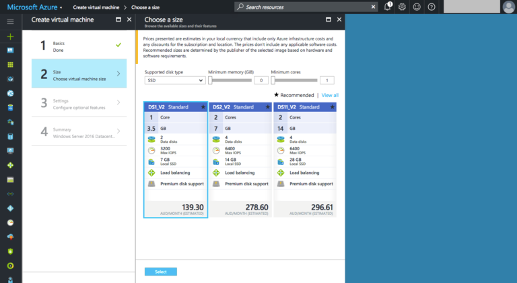Open the Virtual networks angle-bracket icon
Image resolution: width=517 pixels, height=283 pixels.
10,194
